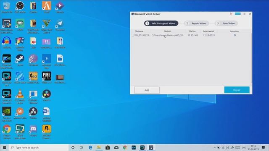This screenshot has height=151, width=269.
Task: Click the volume icon in system tray
Action: point(227,148)
